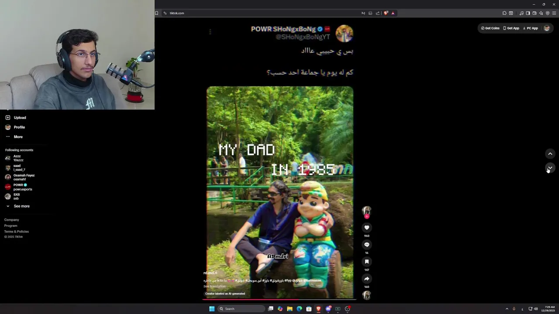The image size is (559, 314).
Task: Open Microsoft Store taskbar icon
Action: [309, 309]
